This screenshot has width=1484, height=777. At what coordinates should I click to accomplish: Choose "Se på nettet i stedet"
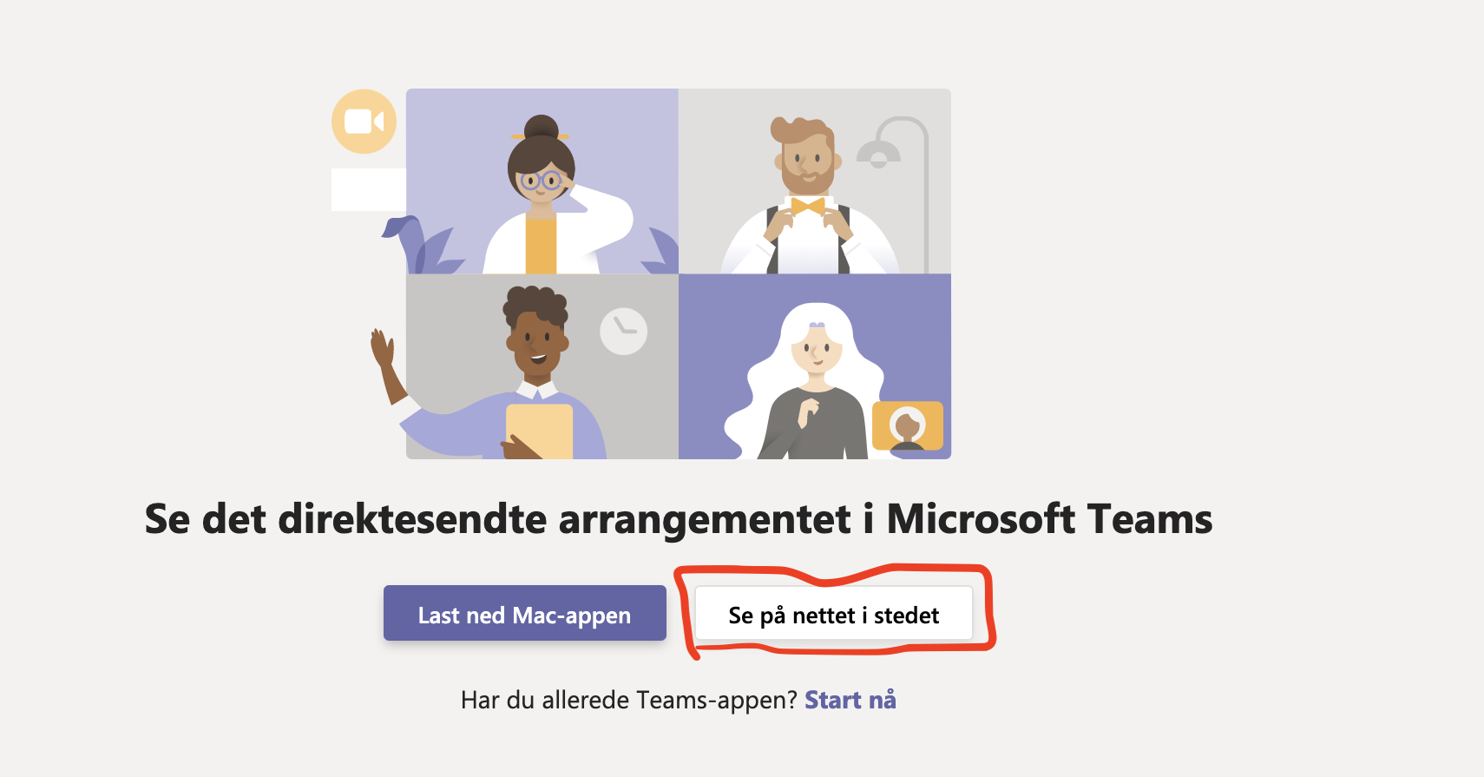[x=834, y=615]
